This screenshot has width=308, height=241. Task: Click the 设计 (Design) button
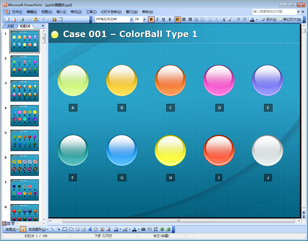(x=269, y=19)
